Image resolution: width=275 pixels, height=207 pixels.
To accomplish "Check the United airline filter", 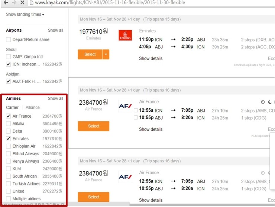I will (8, 191).
